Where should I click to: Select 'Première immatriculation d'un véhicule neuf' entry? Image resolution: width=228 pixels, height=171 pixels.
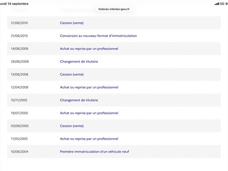[x=94, y=152]
